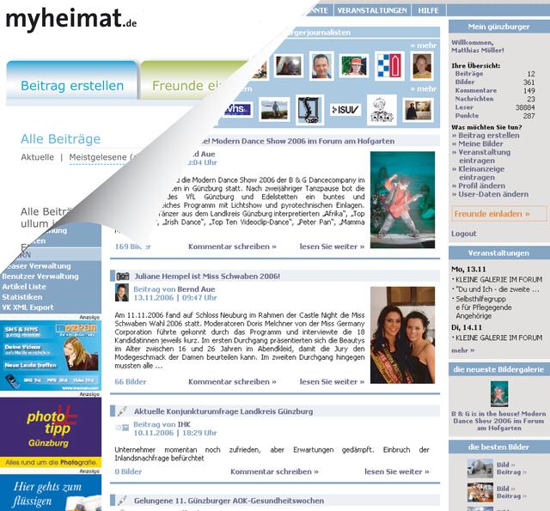Open the vhs group logo
Screen dimensions: 550x511
pos(237,110)
